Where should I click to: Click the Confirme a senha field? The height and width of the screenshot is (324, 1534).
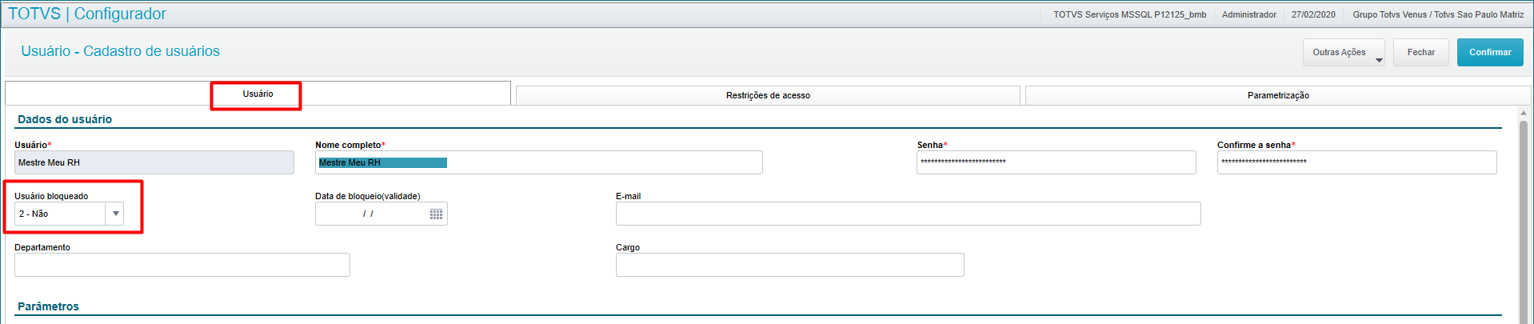[x=1357, y=162]
